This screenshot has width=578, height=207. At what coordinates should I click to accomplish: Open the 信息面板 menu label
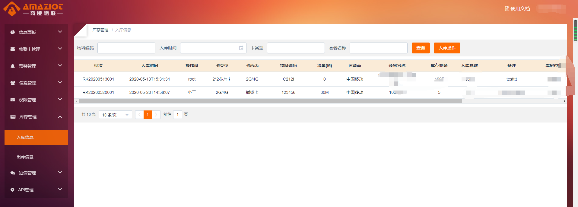27,32
